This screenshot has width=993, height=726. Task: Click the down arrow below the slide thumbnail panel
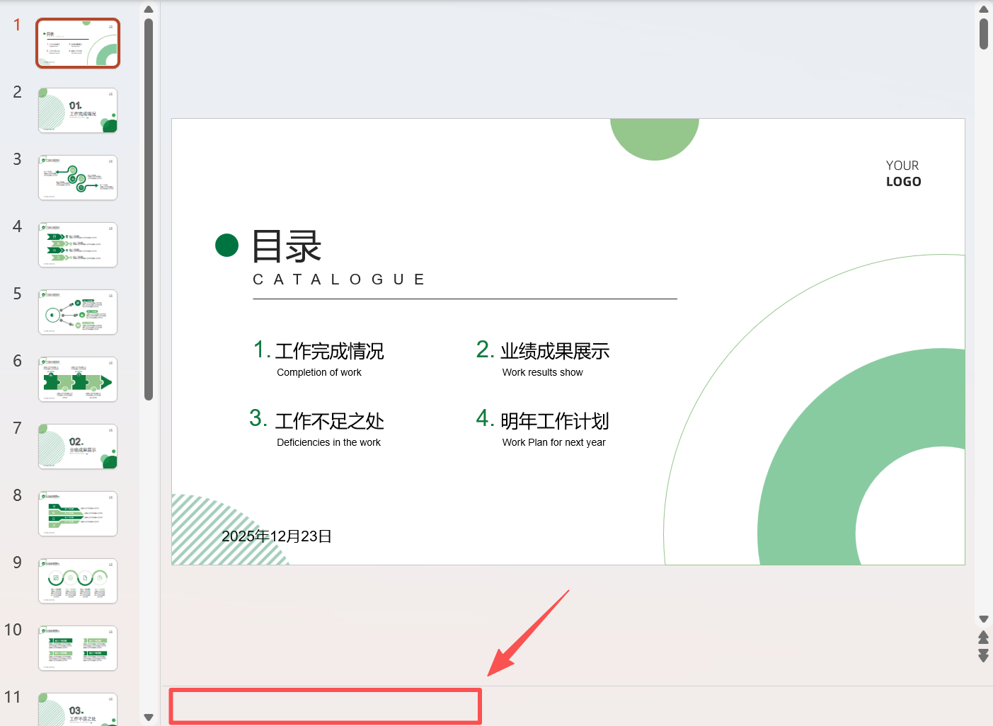[149, 717]
